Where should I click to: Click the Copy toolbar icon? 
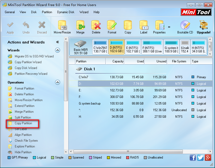pos(128,27)
